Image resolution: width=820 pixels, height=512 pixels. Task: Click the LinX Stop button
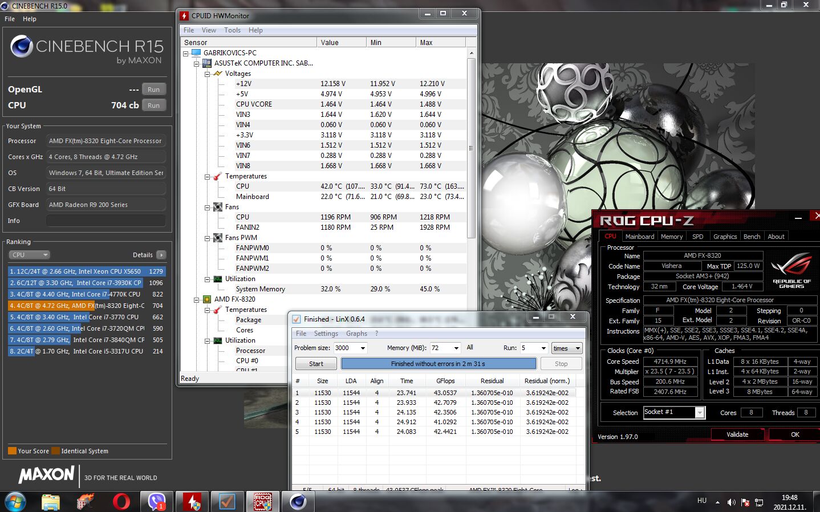[561, 364]
